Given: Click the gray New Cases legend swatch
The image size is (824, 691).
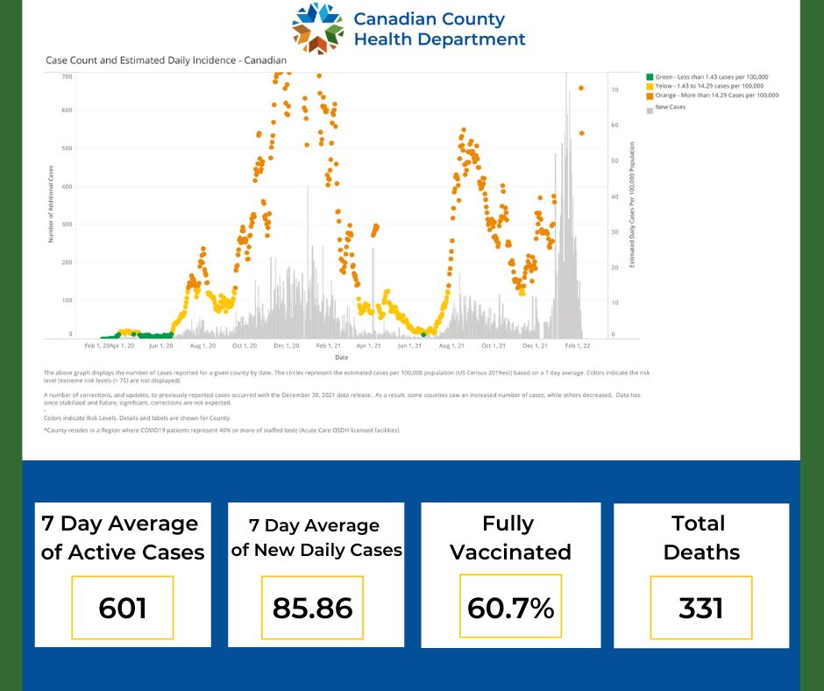Looking at the screenshot, I should (x=650, y=110).
